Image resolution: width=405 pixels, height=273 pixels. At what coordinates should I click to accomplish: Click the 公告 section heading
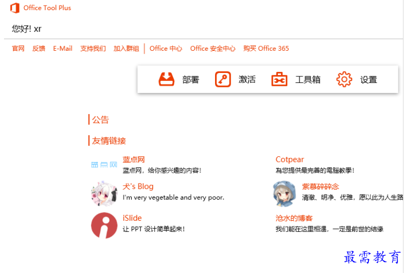point(100,120)
